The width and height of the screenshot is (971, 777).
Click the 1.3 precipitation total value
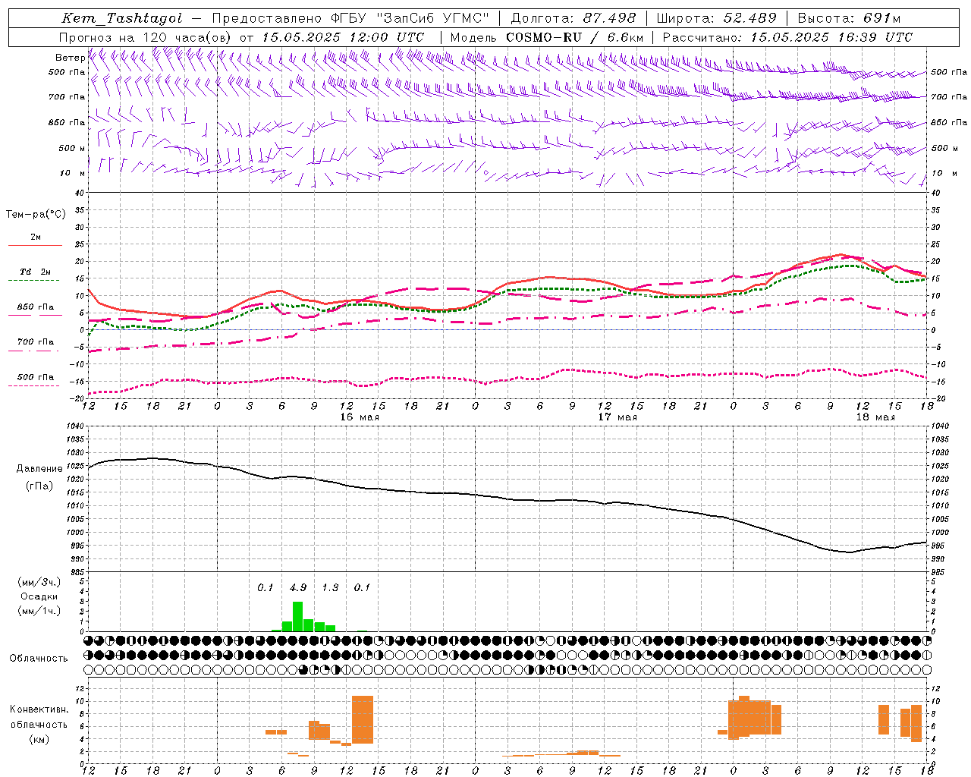click(330, 587)
